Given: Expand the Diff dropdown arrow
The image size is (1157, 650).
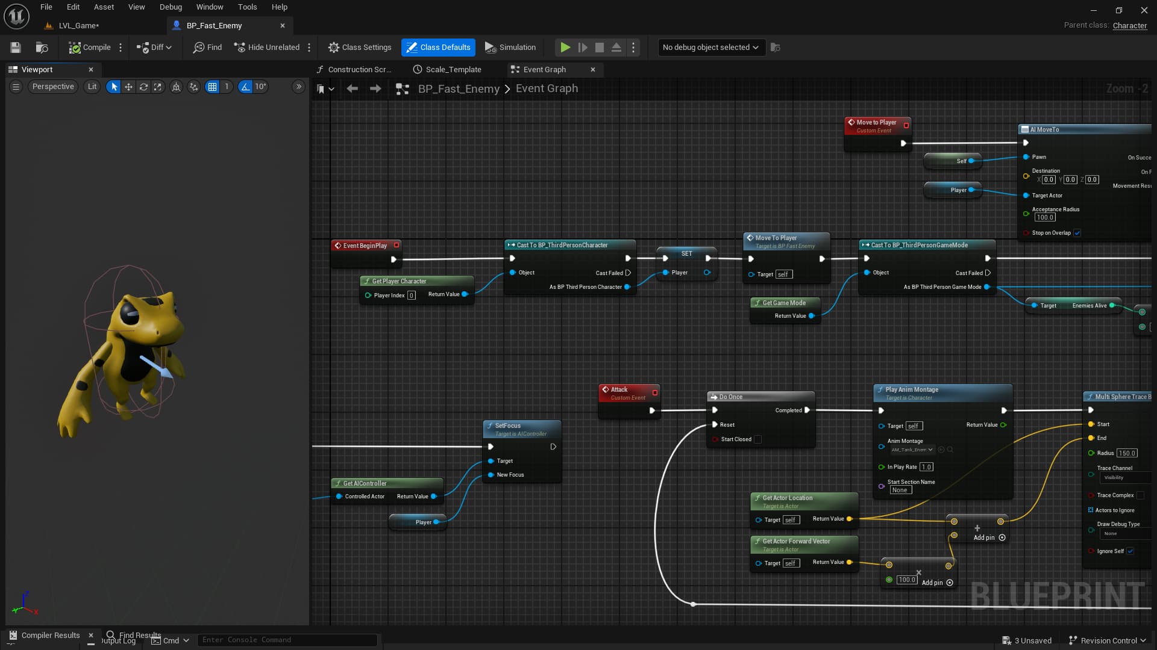Looking at the screenshot, I should (169, 48).
